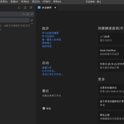
Task: Select the 欢迎使用 editor tab
Action: (x=47, y=8)
